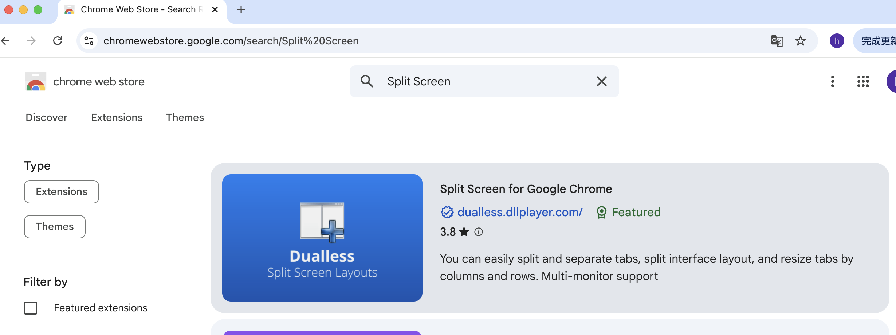Click in the Split Screen search field

(484, 81)
